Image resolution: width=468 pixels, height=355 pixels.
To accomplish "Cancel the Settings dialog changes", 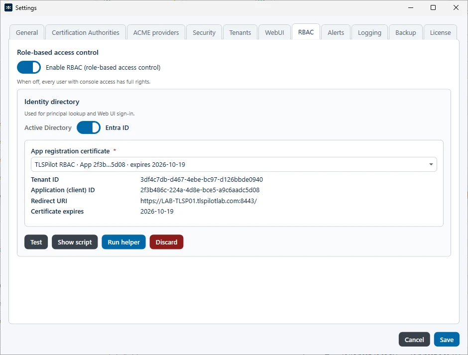I will pyautogui.click(x=414, y=340).
